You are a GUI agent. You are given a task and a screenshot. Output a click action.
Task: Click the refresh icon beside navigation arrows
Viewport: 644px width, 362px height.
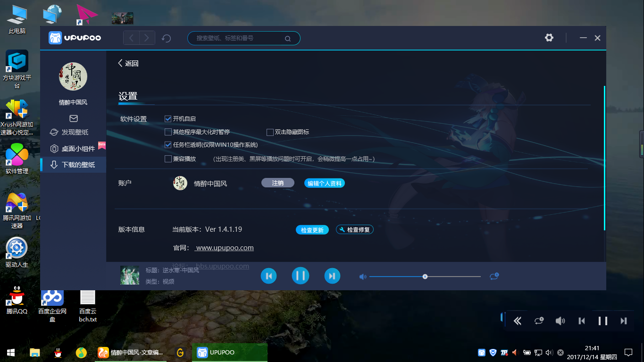point(166,38)
